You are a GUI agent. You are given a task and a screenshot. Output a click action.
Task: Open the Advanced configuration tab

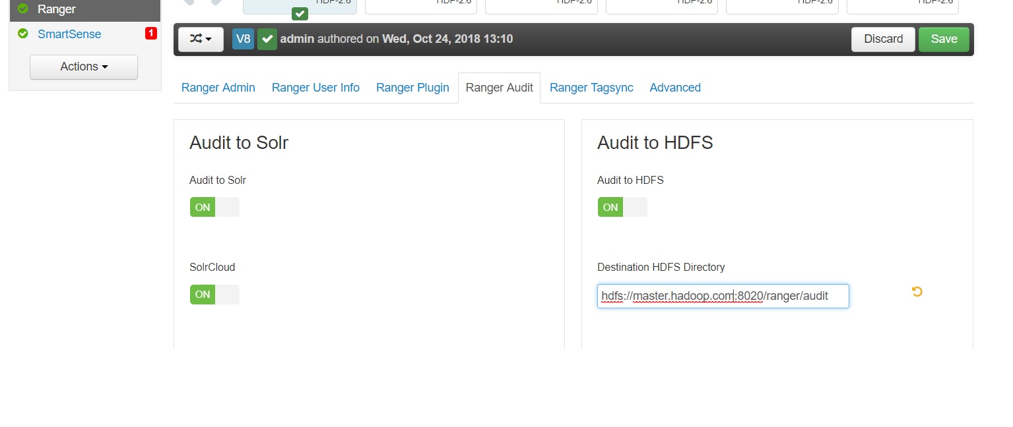click(674, 87)
